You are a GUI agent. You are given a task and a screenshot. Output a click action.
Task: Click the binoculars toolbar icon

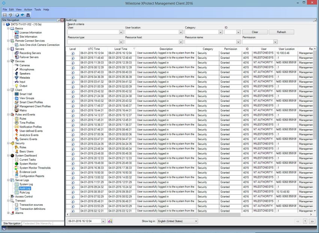coord(28,15)
